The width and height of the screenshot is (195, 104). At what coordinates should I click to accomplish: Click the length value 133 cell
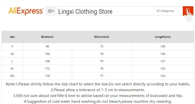pyautogui.click(x=163, y=76)
